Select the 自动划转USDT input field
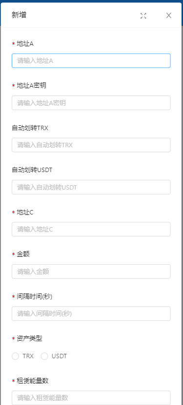183x405 pixels. point(91,187)
